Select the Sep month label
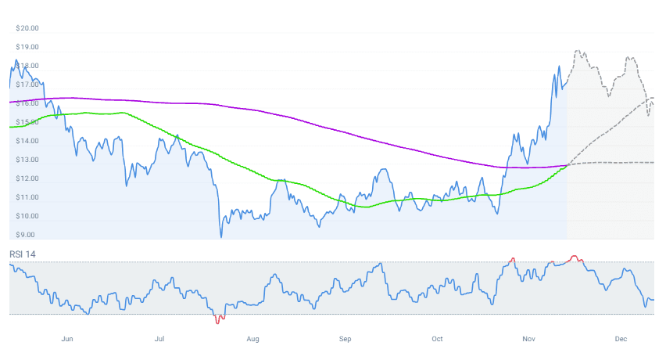 pyautogui.click(x=345, y=339)
